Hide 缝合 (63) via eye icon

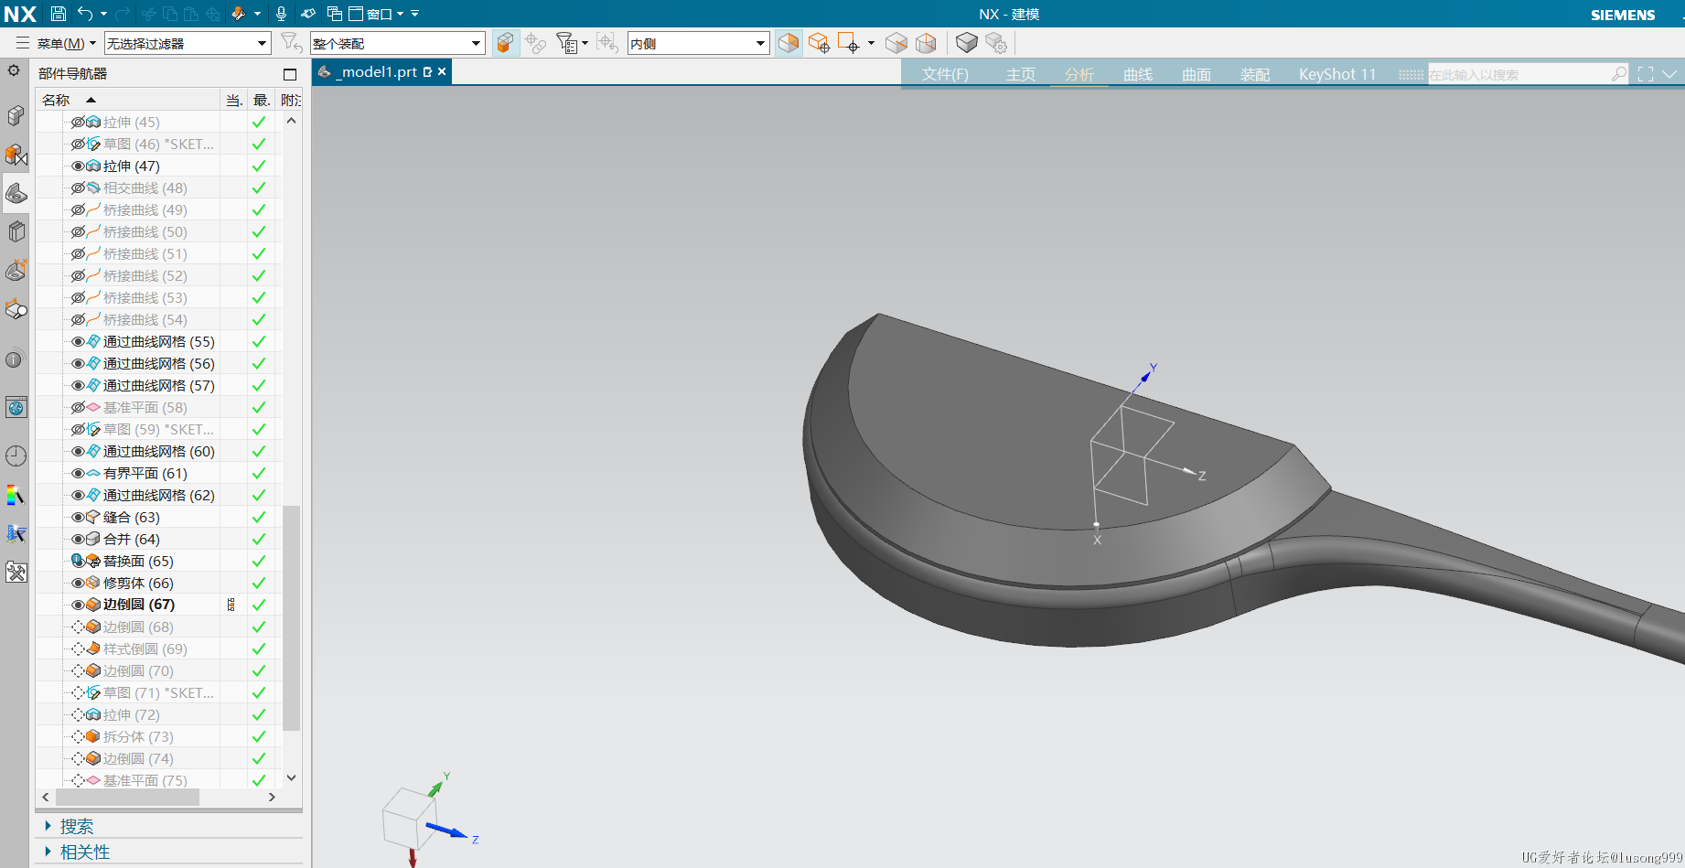click(78, 518)
